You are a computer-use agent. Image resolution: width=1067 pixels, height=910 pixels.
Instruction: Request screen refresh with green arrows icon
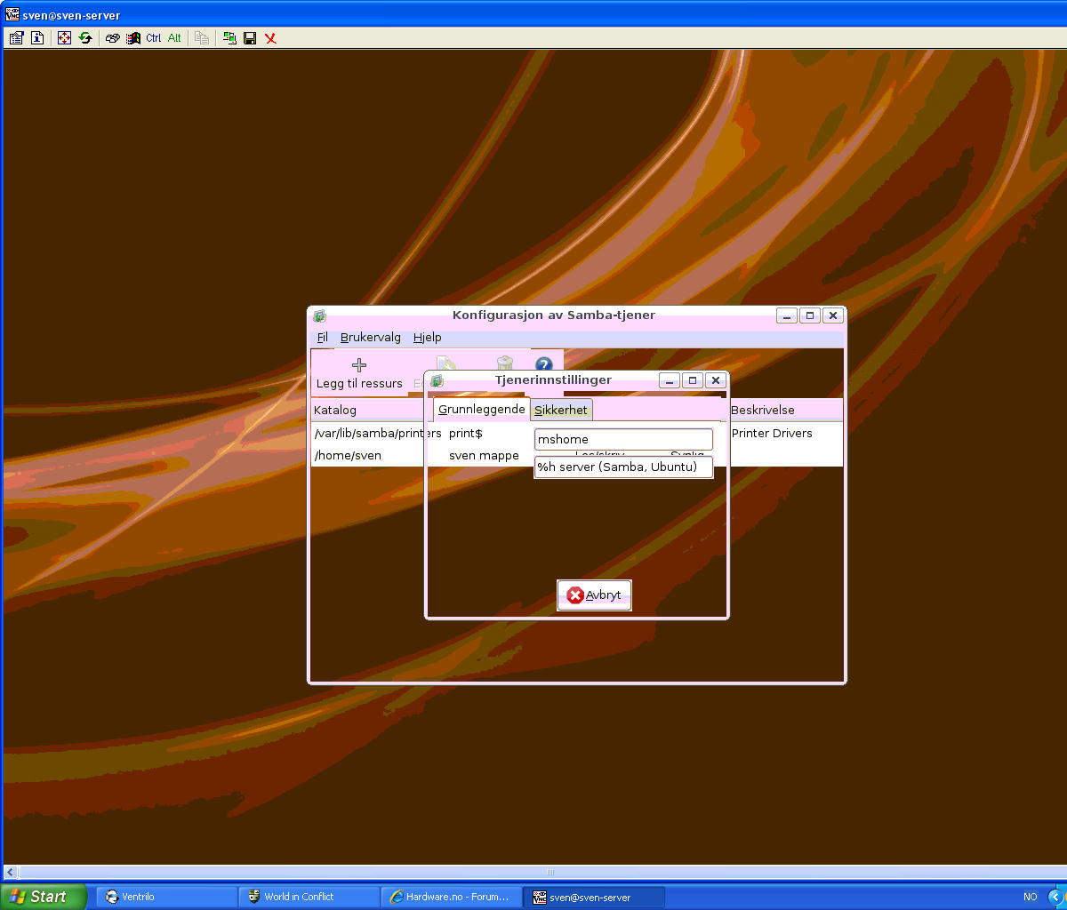[x=85, y=38]
